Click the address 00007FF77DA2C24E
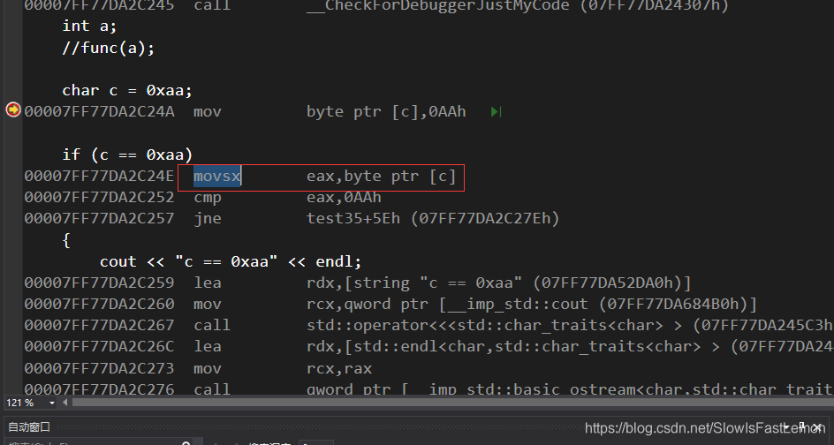Screen dimensions: 834x445 [x=100, y=176]
